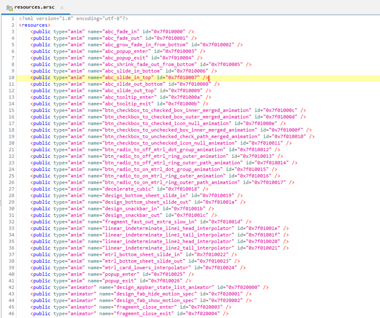380x318 pixels.
Task: Click btn_radio_to_off_mtrl_dot_group_animation name
Action: tap(164, 149)
